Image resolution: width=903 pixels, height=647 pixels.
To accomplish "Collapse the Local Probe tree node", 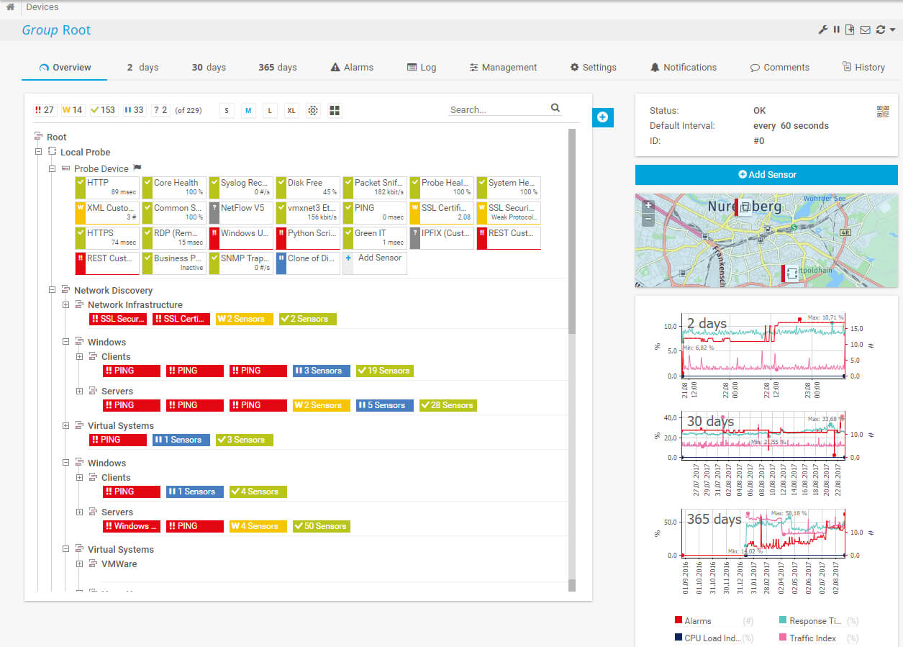I will (x=39, y=152).
